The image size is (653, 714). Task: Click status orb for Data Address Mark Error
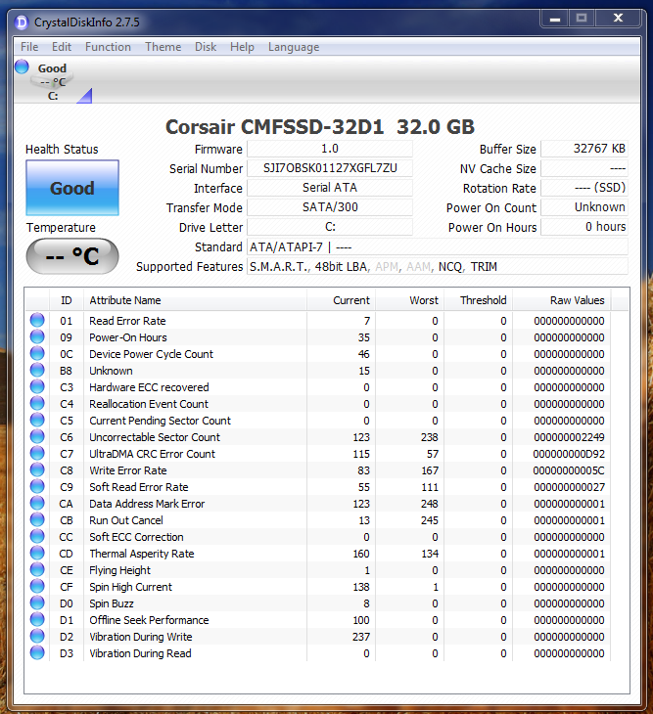[37, 503]
